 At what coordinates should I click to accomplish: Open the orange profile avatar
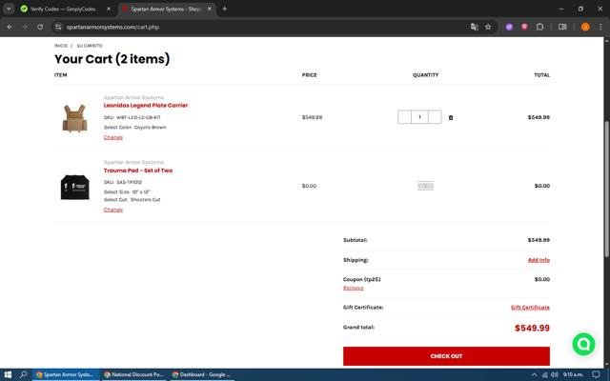pyautogui.click(x=585, y=27)
